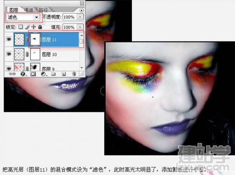This screenshot has height=175, width=235.
Task: Open the new adjustment layer icon
Action: point(43,74)
